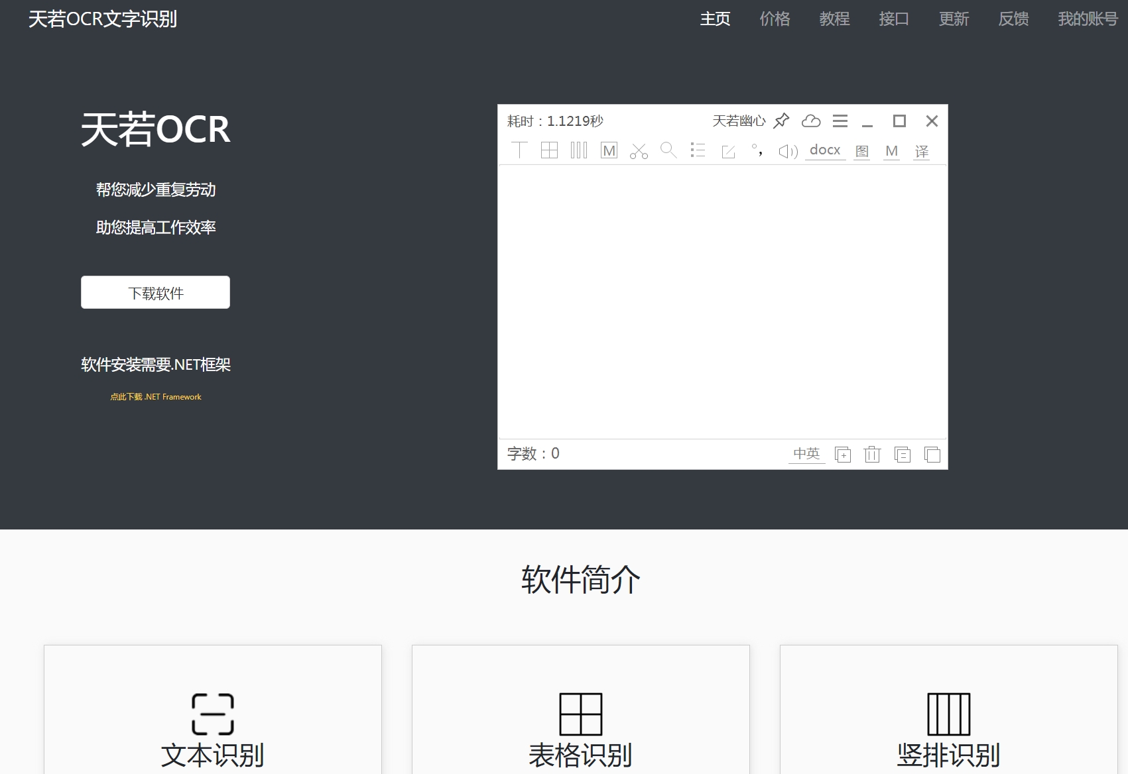Viewport: 1128px width, 774px height.
Task: Click the 天若OCR文字识别 site logo
Action: [103, 19]
